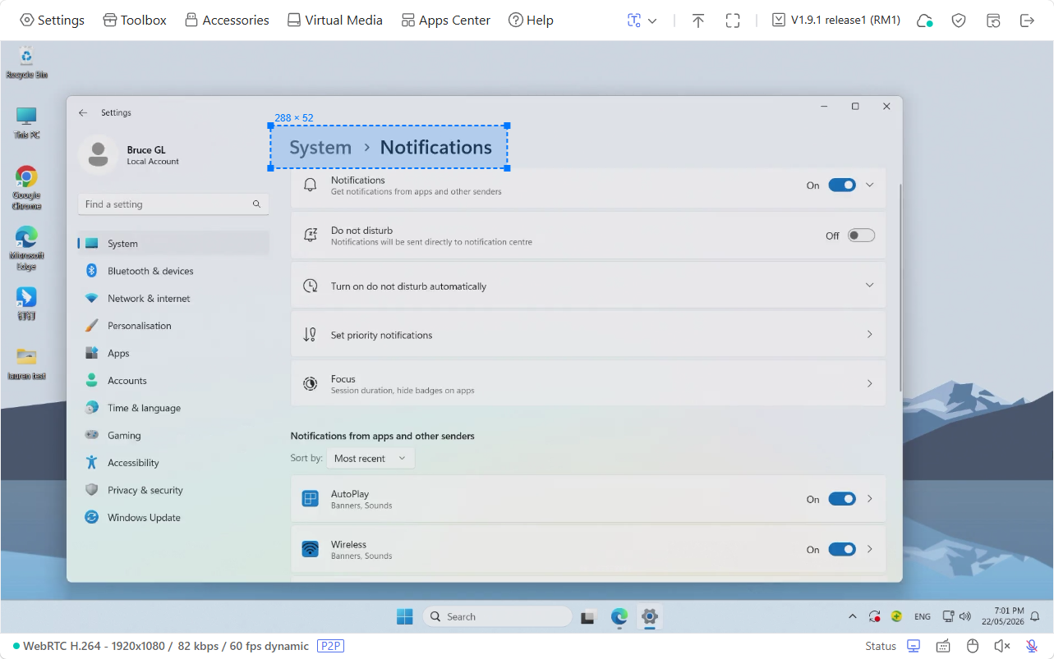Screen dimensions: 1054x659
Task: Click System in the breadcrumb heading
Action: [x=320, y=148]
